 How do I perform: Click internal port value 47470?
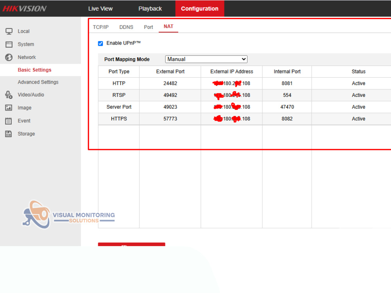click(287, 107)
